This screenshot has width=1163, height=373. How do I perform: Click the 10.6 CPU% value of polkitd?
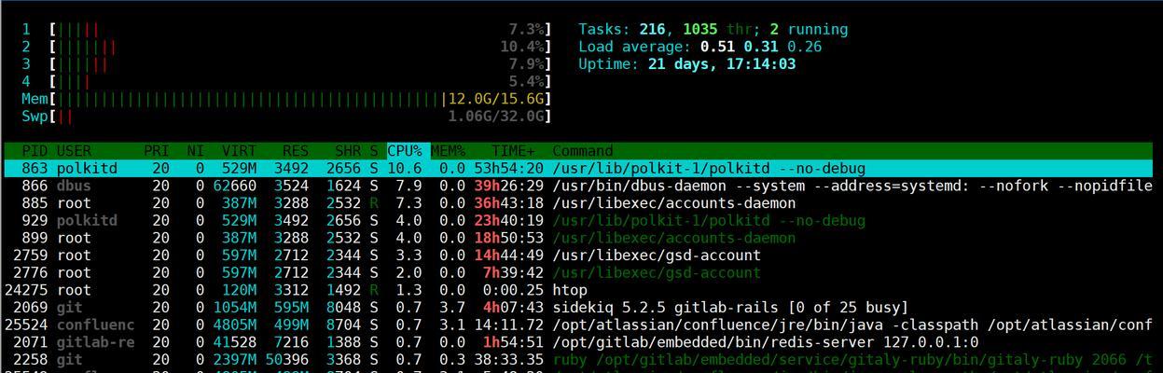pyautogui.click(x=405, y=169)
